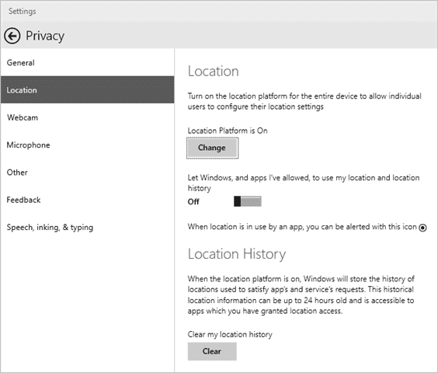Viewport: 438px width, 373px height.
Task: Click the Settings window title
Action: 22,11
